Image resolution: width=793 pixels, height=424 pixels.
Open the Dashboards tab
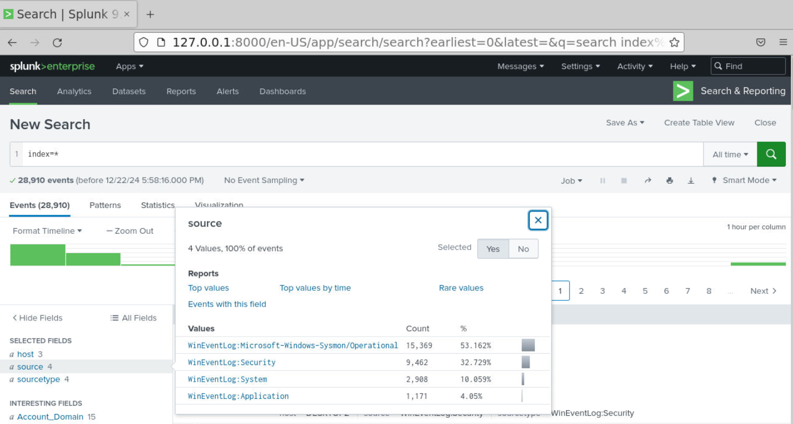[282, 91]
